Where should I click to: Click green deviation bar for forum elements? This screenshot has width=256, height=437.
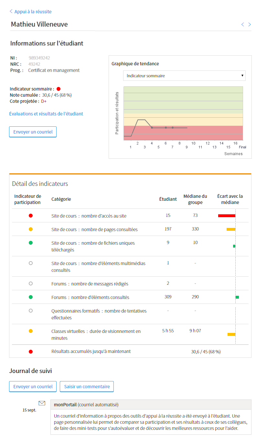coord(237,297)
